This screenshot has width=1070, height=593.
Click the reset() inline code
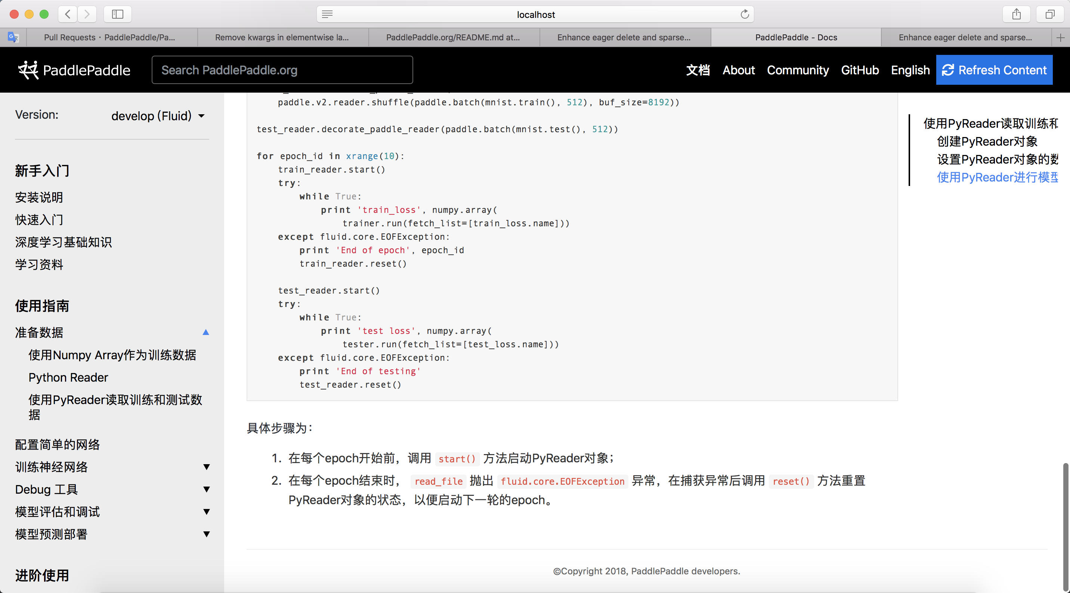[x=791, y=481]
